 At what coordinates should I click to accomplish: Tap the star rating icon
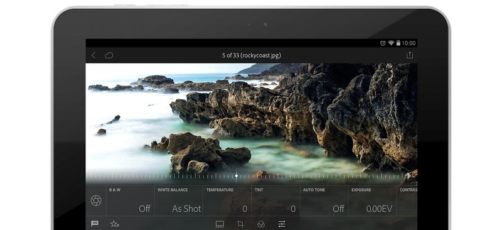(x=114, y=224)
